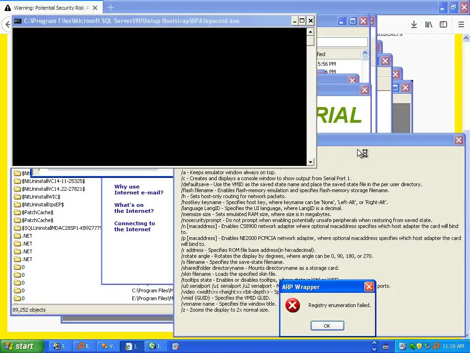Select the $SQLUninstallMDAC28SP1-KB927779 folder

[x=57, y=228]
